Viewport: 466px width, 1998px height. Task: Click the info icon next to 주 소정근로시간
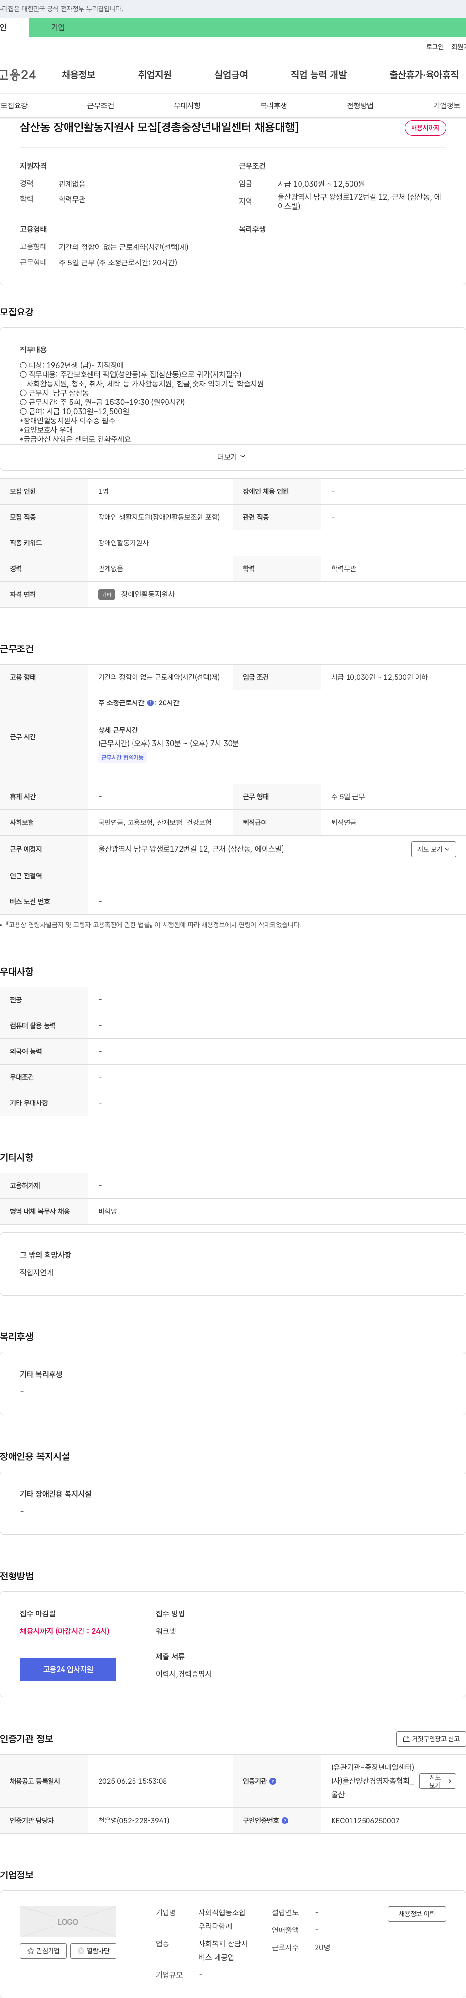coord(150,703)
